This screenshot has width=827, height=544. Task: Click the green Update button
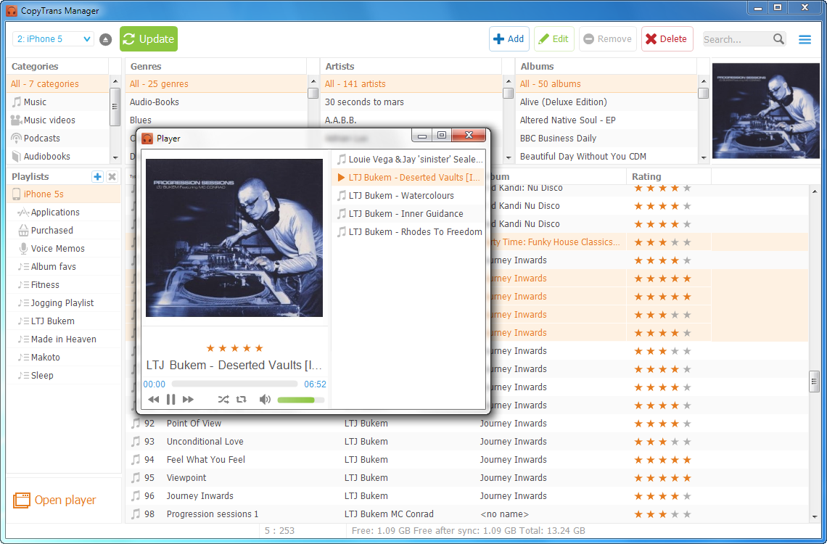149,39
